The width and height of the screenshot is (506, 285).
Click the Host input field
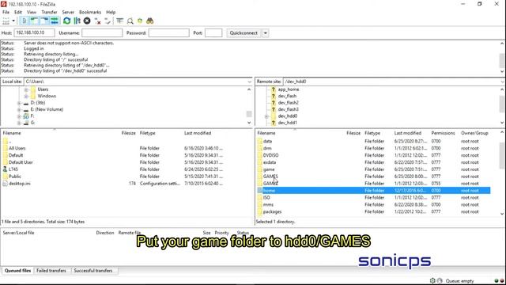[34, 32]
